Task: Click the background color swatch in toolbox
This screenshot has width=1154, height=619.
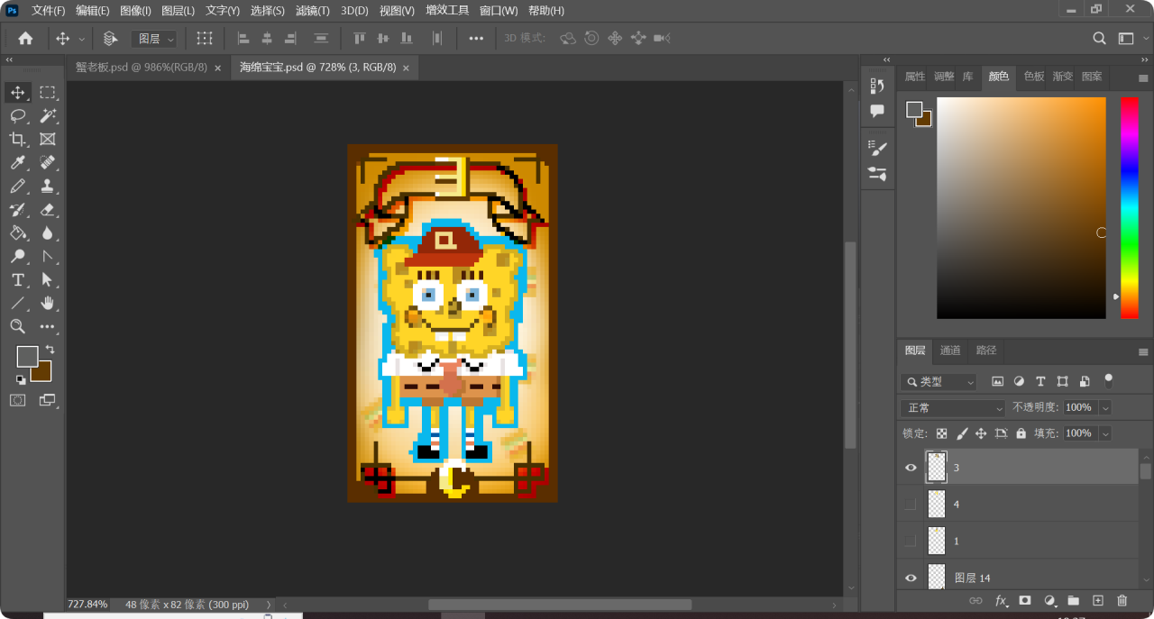Action: point(42,372)
